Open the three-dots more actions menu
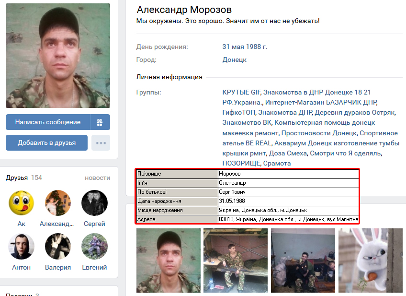The width and height of the screenshot is (406, 296). pos(101,142)
